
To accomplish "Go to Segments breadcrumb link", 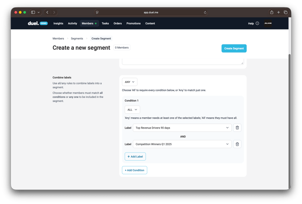I will point(77,39).
